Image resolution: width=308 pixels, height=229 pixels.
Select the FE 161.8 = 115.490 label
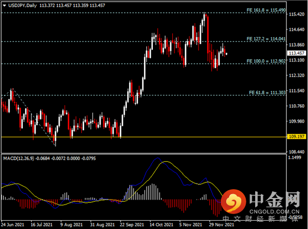click(266, 10)
